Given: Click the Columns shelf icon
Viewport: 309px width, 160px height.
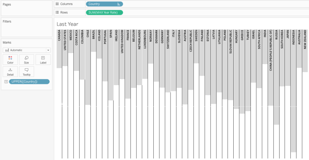Looking at the screenshot, I should [57, 4].
